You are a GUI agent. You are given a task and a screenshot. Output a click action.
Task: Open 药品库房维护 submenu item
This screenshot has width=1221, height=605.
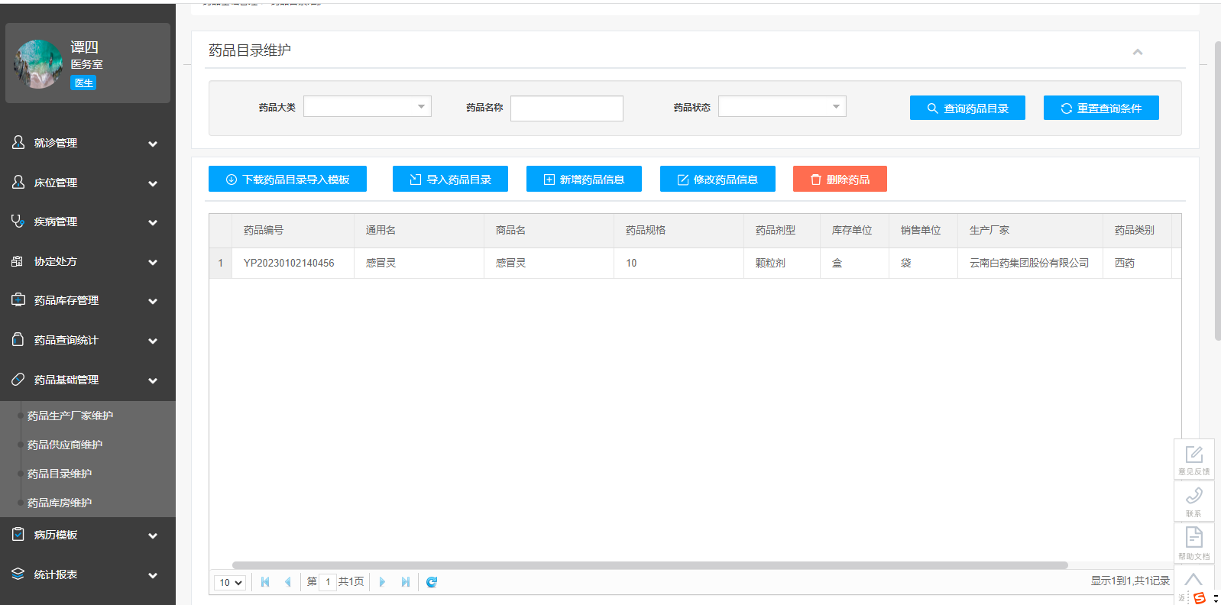point(60,503)
